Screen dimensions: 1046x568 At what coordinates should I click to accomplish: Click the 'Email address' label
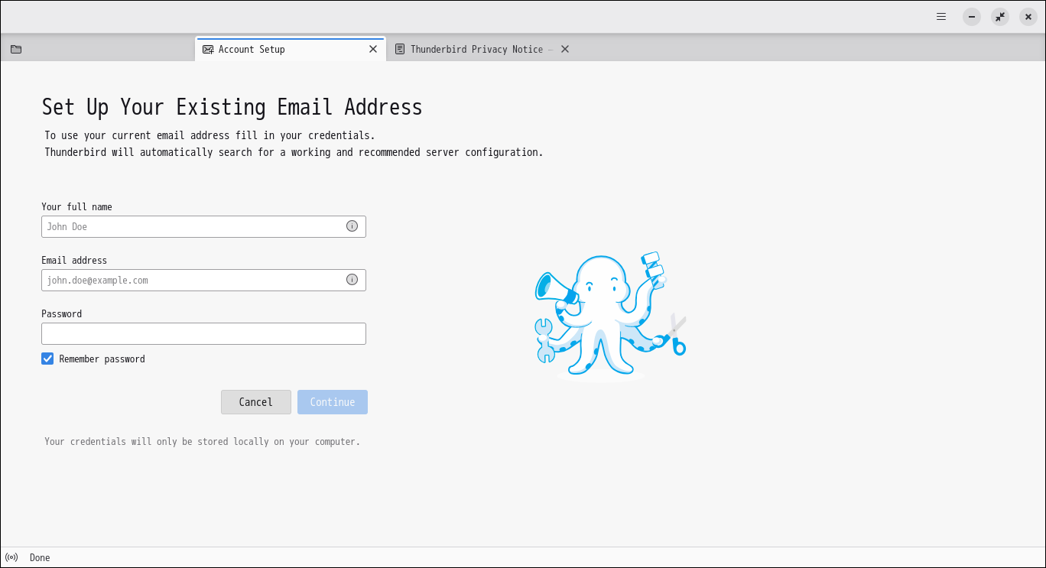(74, 261)
